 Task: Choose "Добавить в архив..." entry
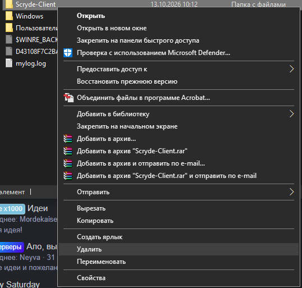point(179,139)
